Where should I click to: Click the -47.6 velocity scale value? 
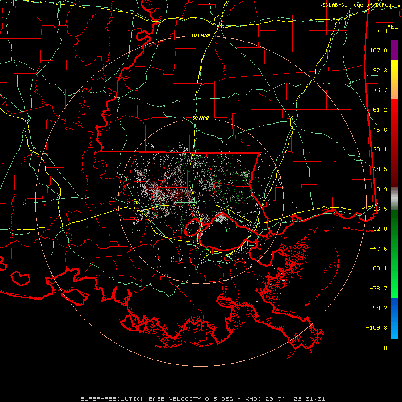coord(378,249)
